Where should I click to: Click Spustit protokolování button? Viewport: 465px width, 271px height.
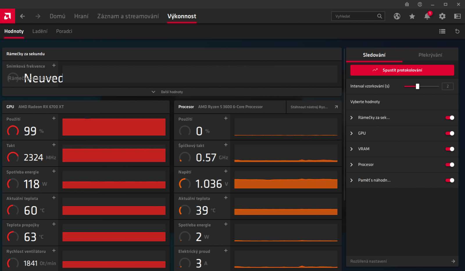coord(402,70)
